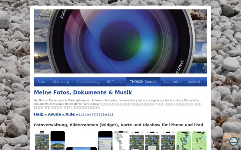Click the Meine Fotos, Dokumente & Musik heading
This screenshot has height=150, width=241.
click(x=83, y=92)
